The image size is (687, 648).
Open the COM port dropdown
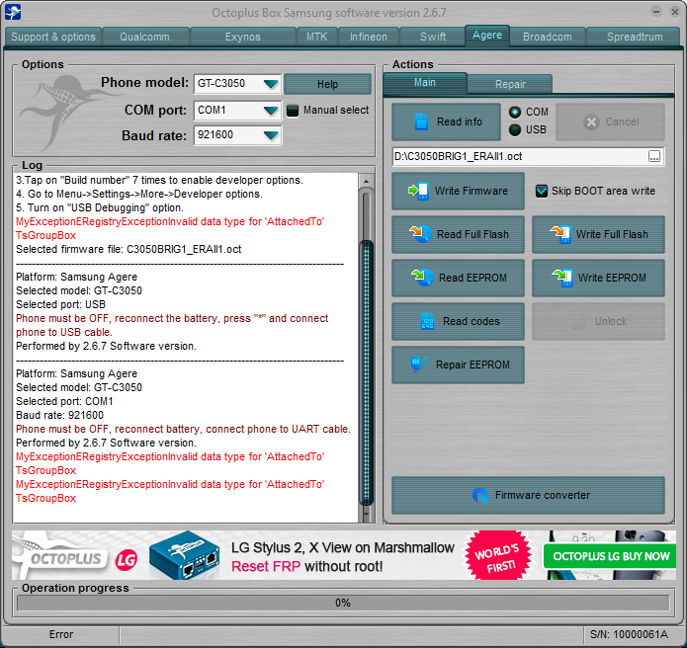pyautogui.click(x=271, y=111)
